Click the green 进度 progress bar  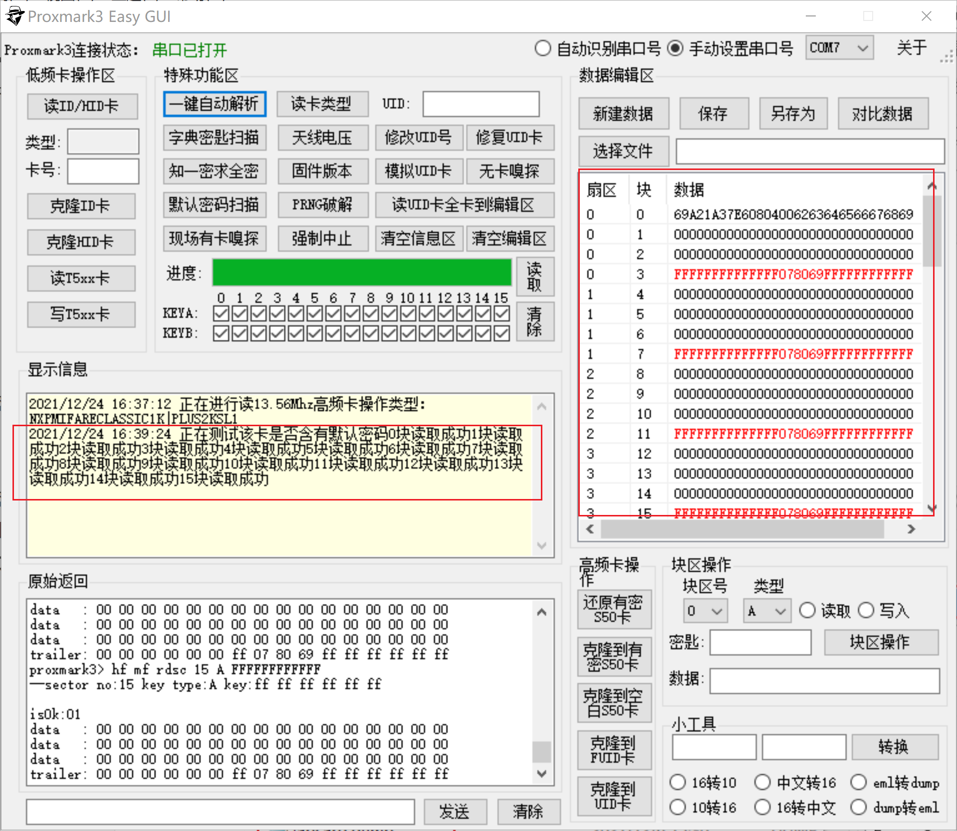[x=361, y=273]
